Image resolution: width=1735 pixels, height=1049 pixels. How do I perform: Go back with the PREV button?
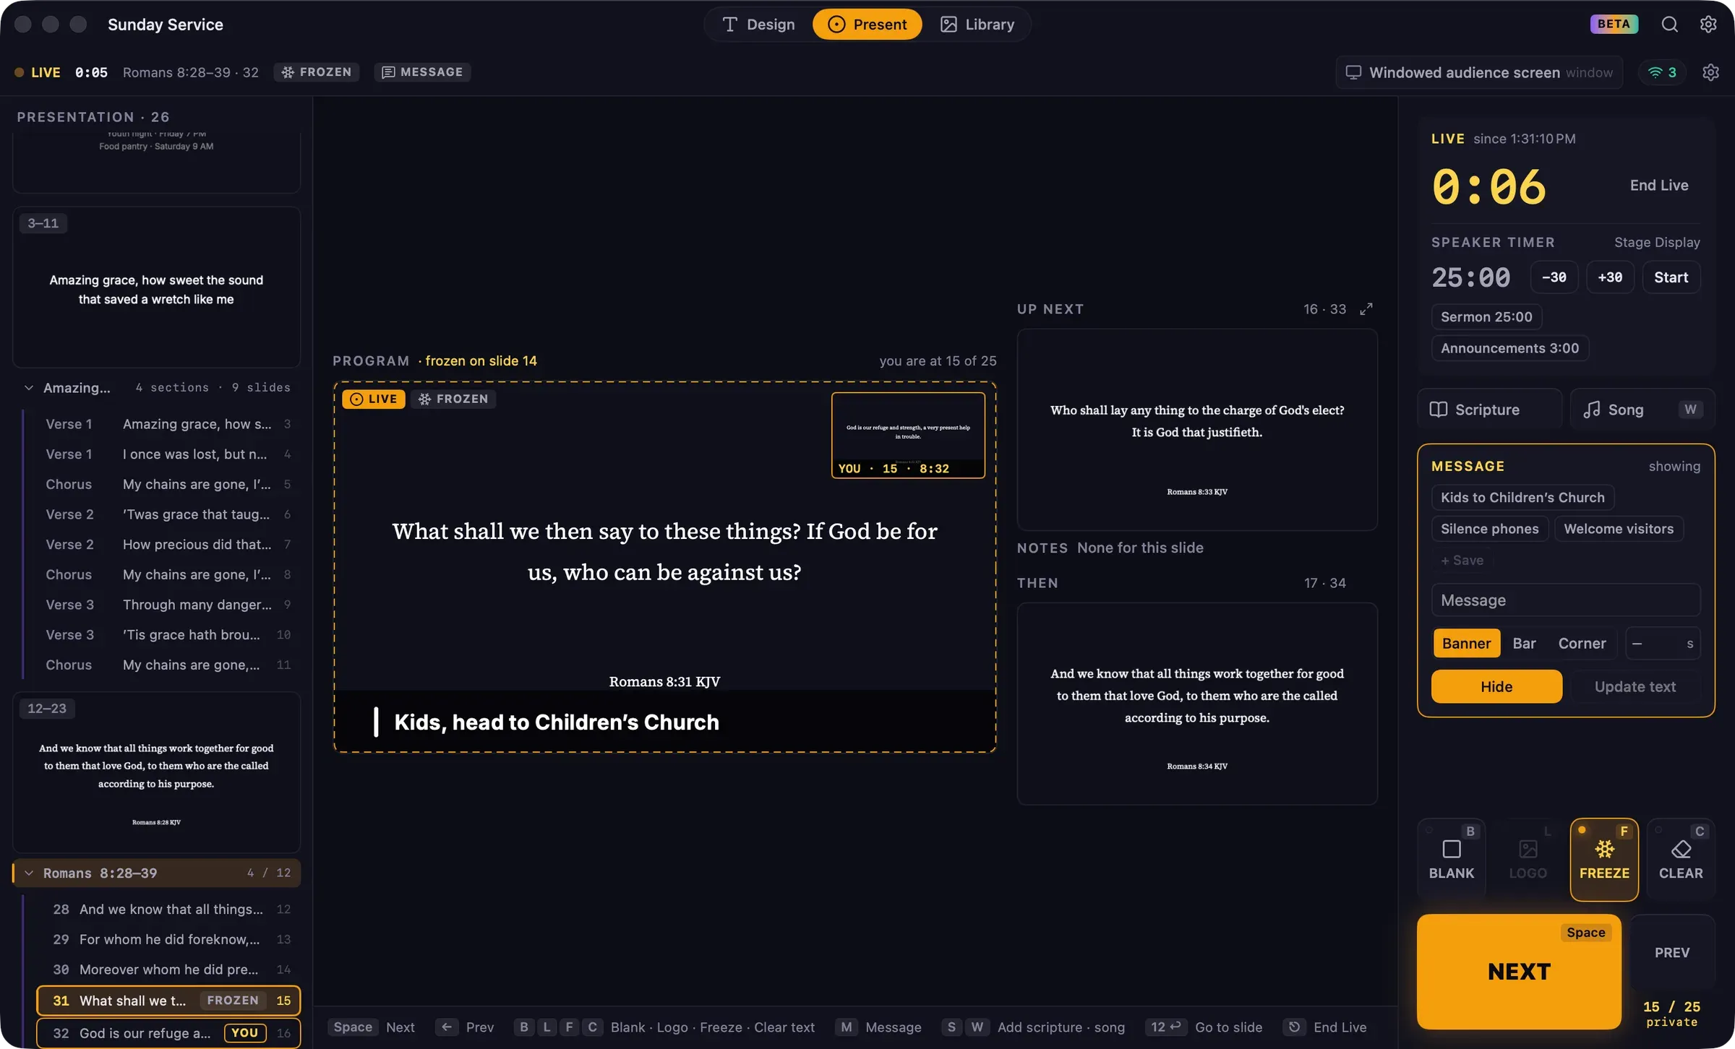tap(1672, 953)
